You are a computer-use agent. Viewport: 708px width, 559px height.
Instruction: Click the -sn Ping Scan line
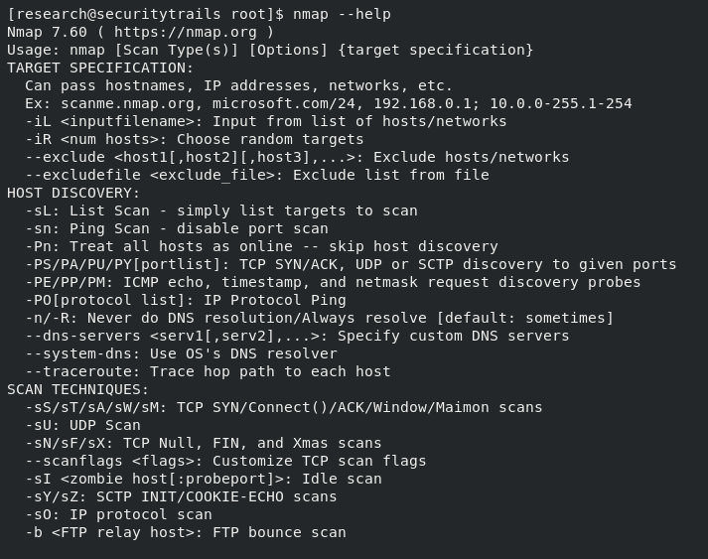point(177,228)
